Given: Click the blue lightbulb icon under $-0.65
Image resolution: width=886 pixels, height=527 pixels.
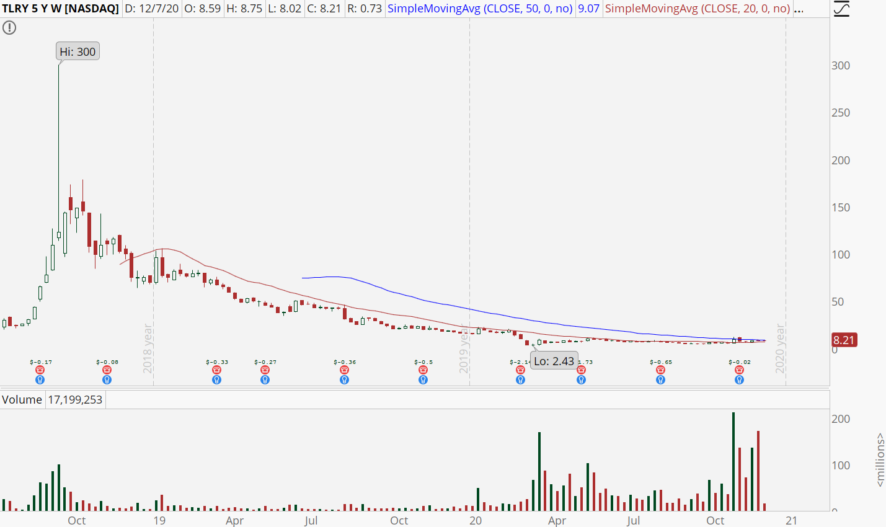Looking at the screenshot, I should pos(660,379).
